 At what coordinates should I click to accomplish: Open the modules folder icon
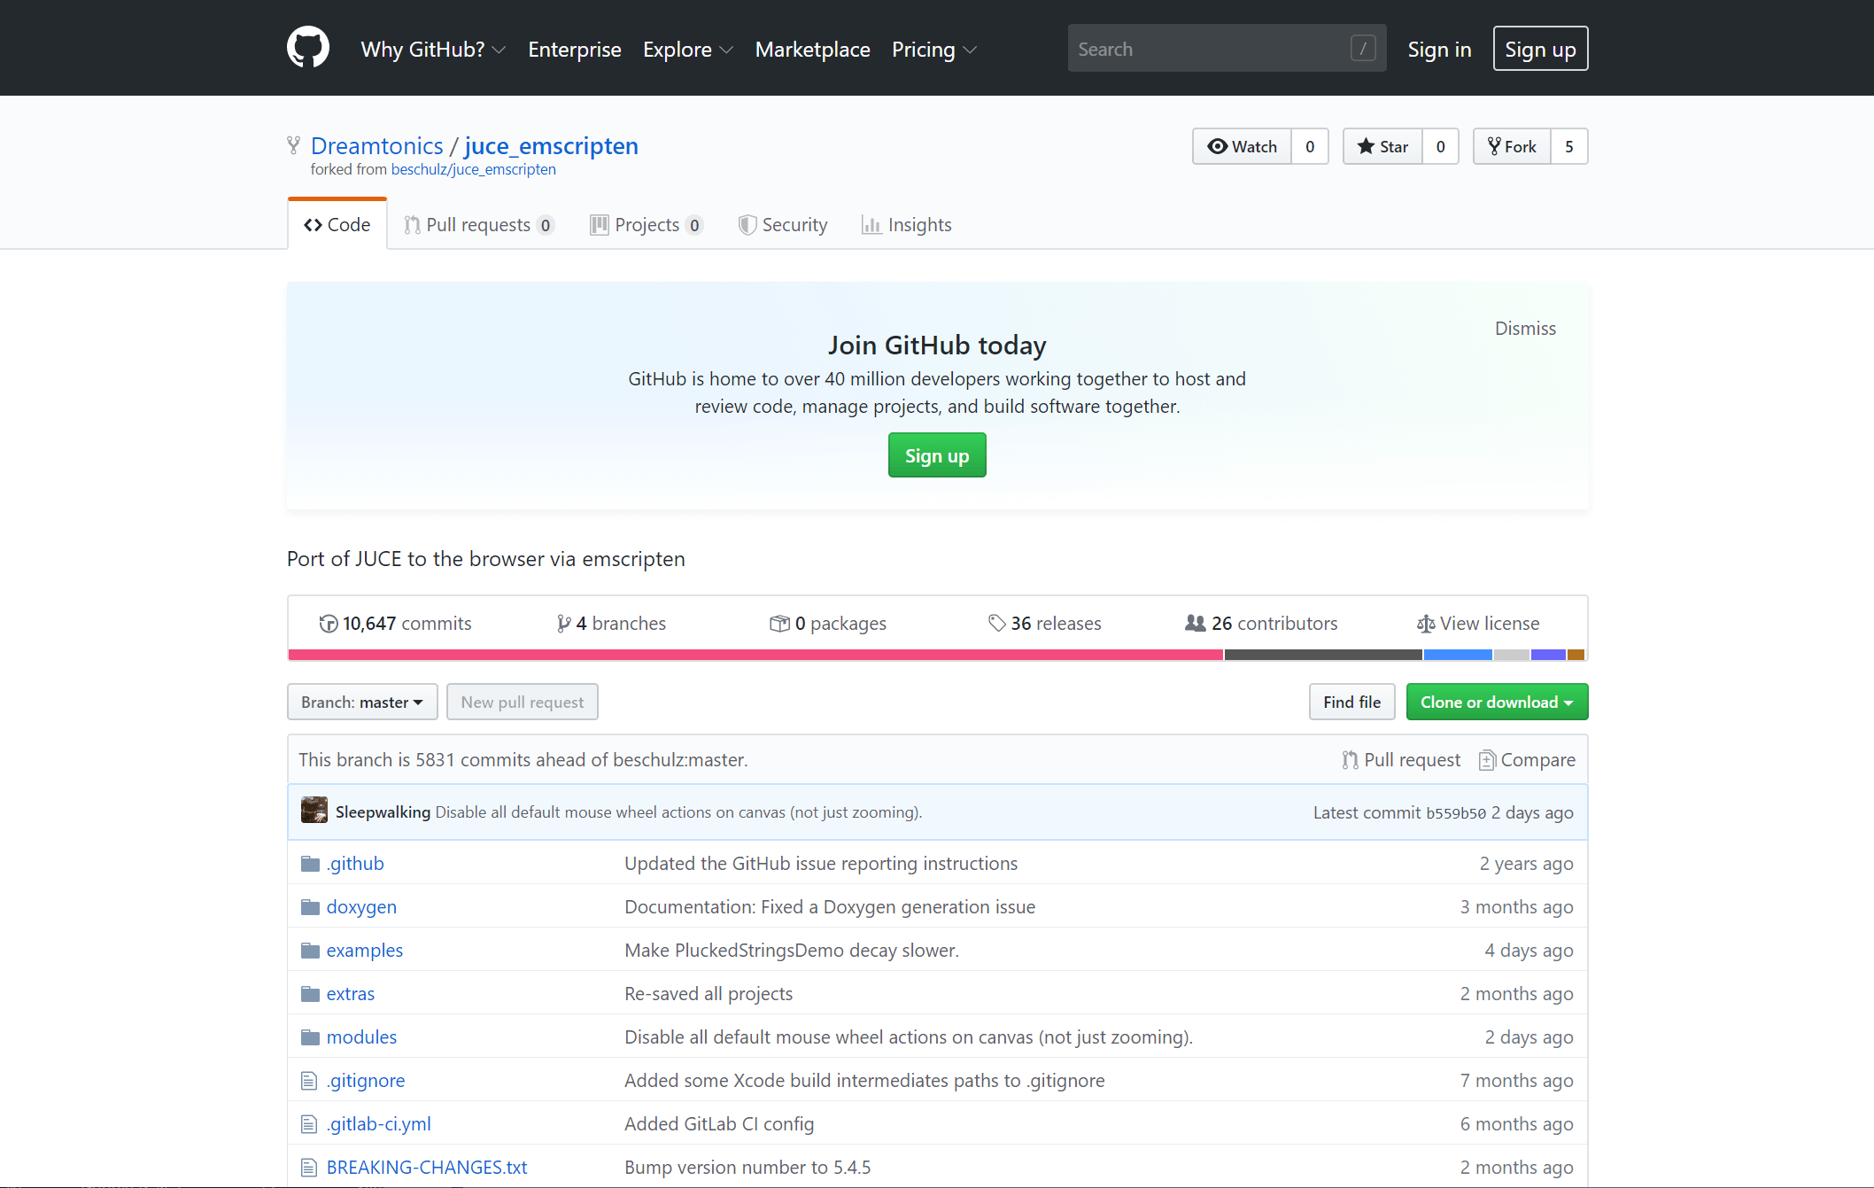310,1037
